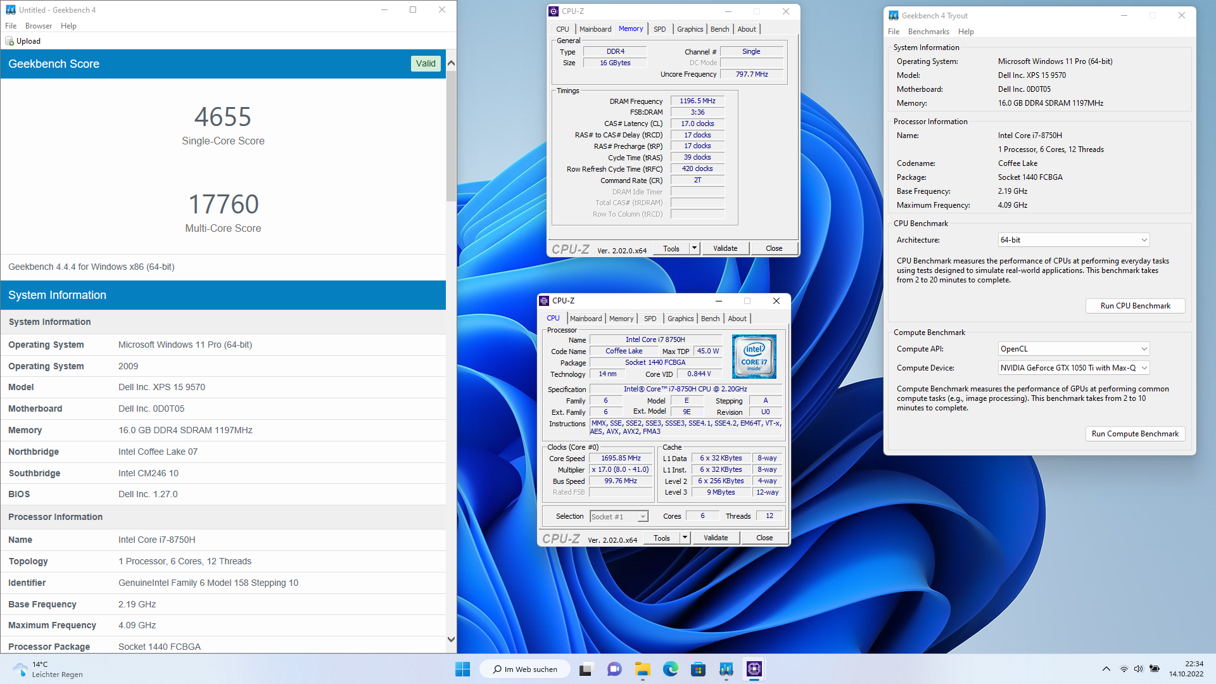
Task: Click Geekbench results scrollbar down arrow
Action: pos(451,640)
